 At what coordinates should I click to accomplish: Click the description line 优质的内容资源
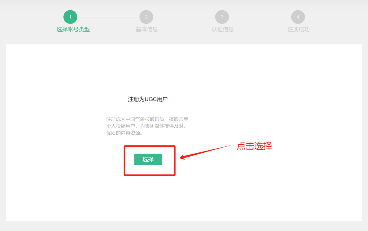[x=124, y=133]
